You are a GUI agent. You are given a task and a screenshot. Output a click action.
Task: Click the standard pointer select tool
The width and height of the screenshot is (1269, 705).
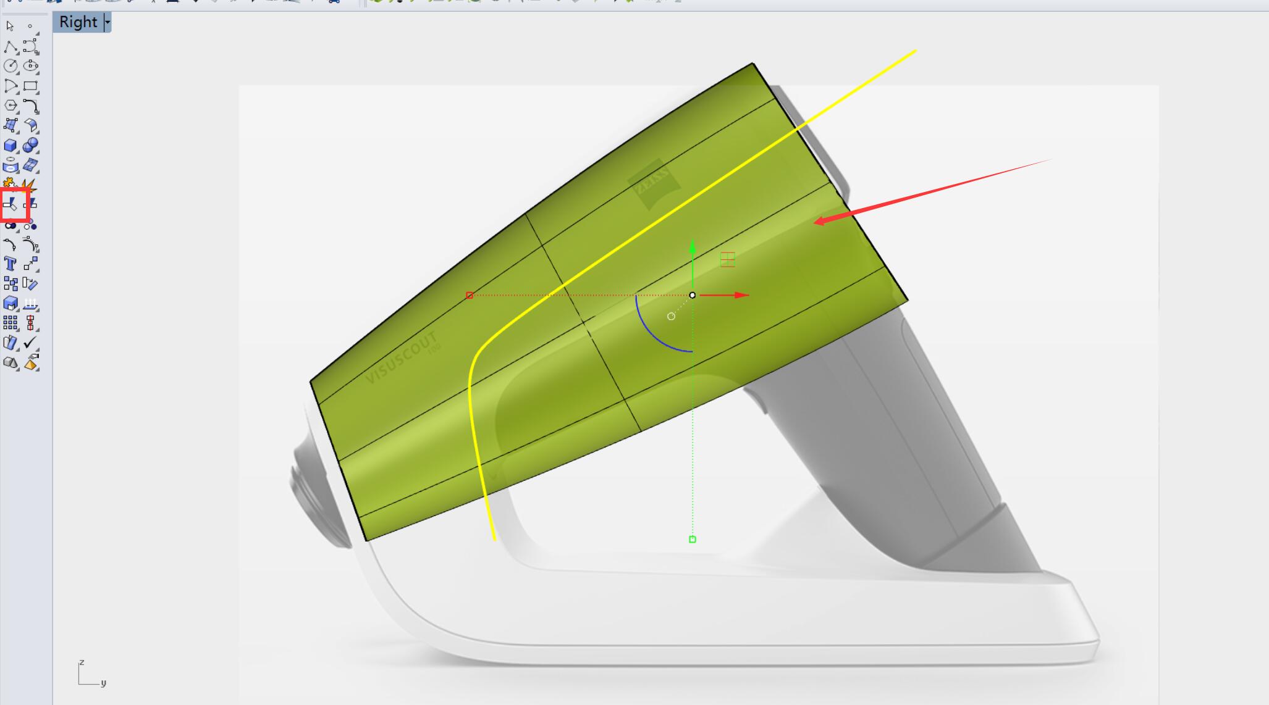pos(10,26)
